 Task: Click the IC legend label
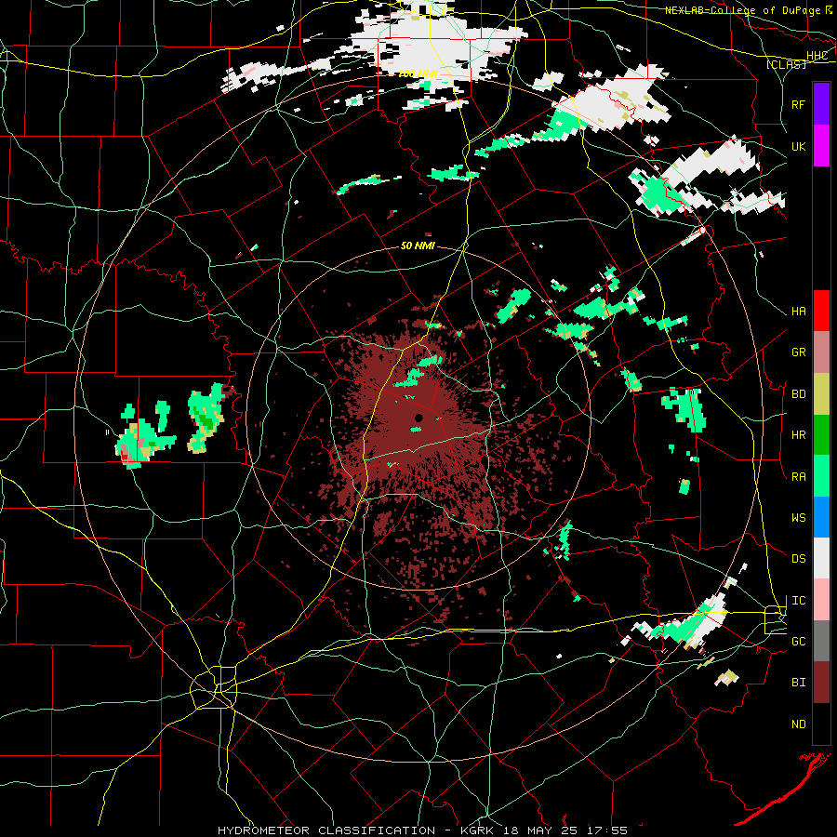798,601
